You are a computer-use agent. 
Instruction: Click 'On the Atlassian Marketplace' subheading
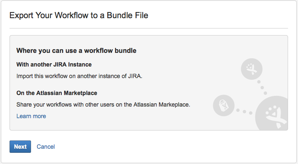pyautogui.click(x=57, y=93)
